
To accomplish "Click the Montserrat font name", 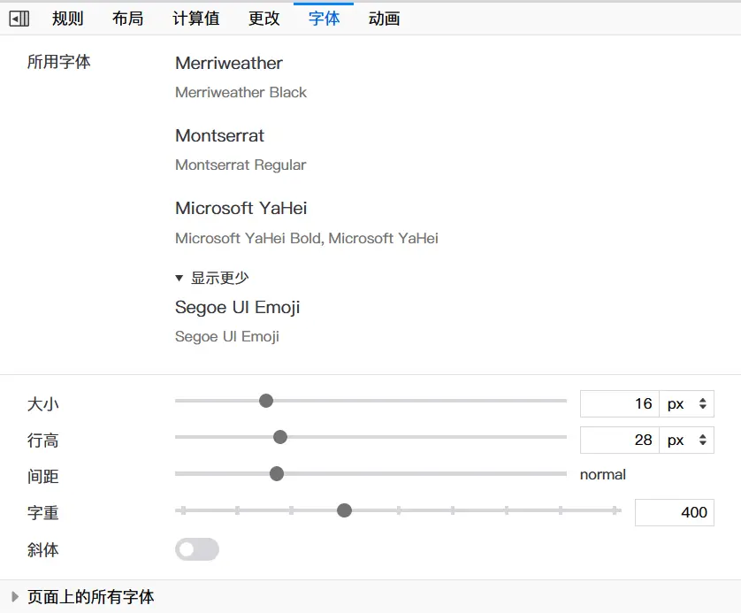I will tap(220, 135).
